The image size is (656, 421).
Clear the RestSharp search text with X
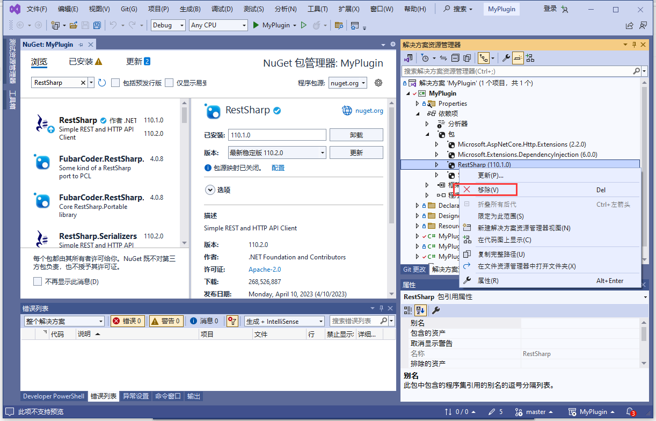coord(83,83)
